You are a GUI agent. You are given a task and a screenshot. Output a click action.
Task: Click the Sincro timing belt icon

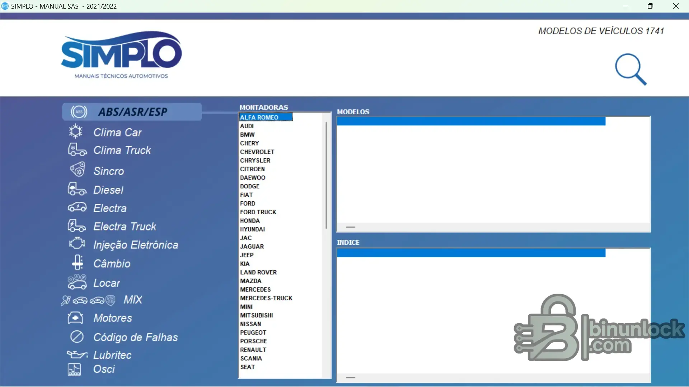coord(77,169)
